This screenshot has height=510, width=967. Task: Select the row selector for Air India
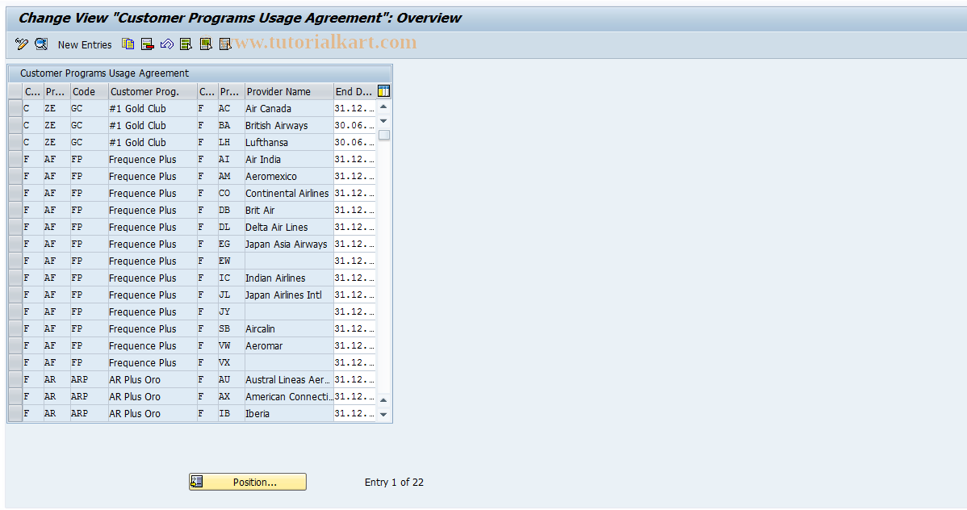click(15, 159)
